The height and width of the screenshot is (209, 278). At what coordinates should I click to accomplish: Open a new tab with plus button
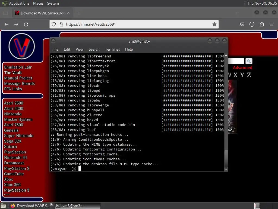coord(79,13)
